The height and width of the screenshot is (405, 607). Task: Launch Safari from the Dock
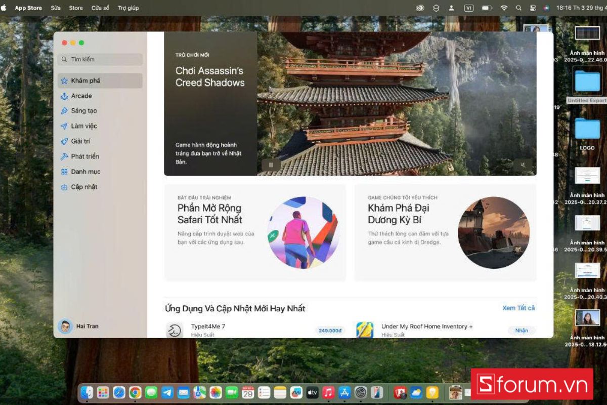119,392
